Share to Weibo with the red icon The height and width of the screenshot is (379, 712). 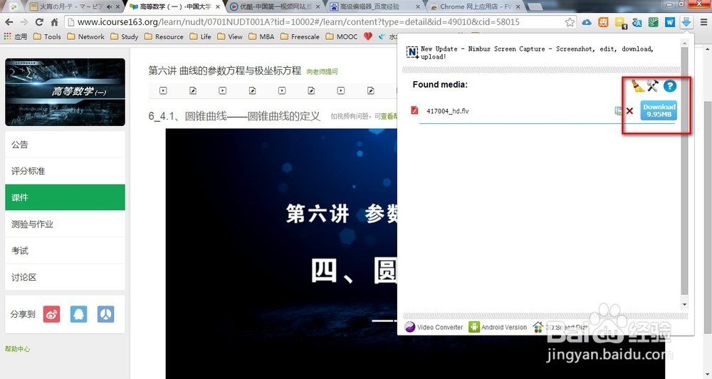(x=52, y=314)
